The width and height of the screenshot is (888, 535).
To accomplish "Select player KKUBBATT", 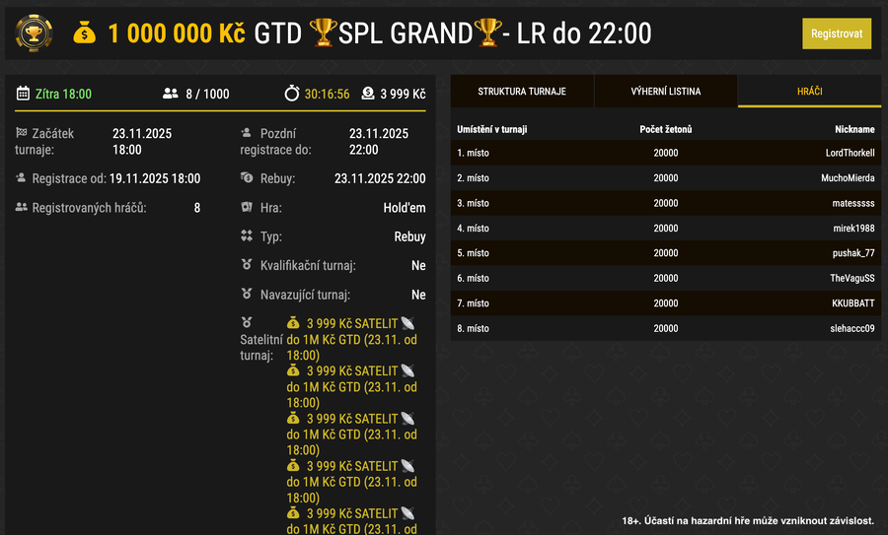I will click(852, 303).
